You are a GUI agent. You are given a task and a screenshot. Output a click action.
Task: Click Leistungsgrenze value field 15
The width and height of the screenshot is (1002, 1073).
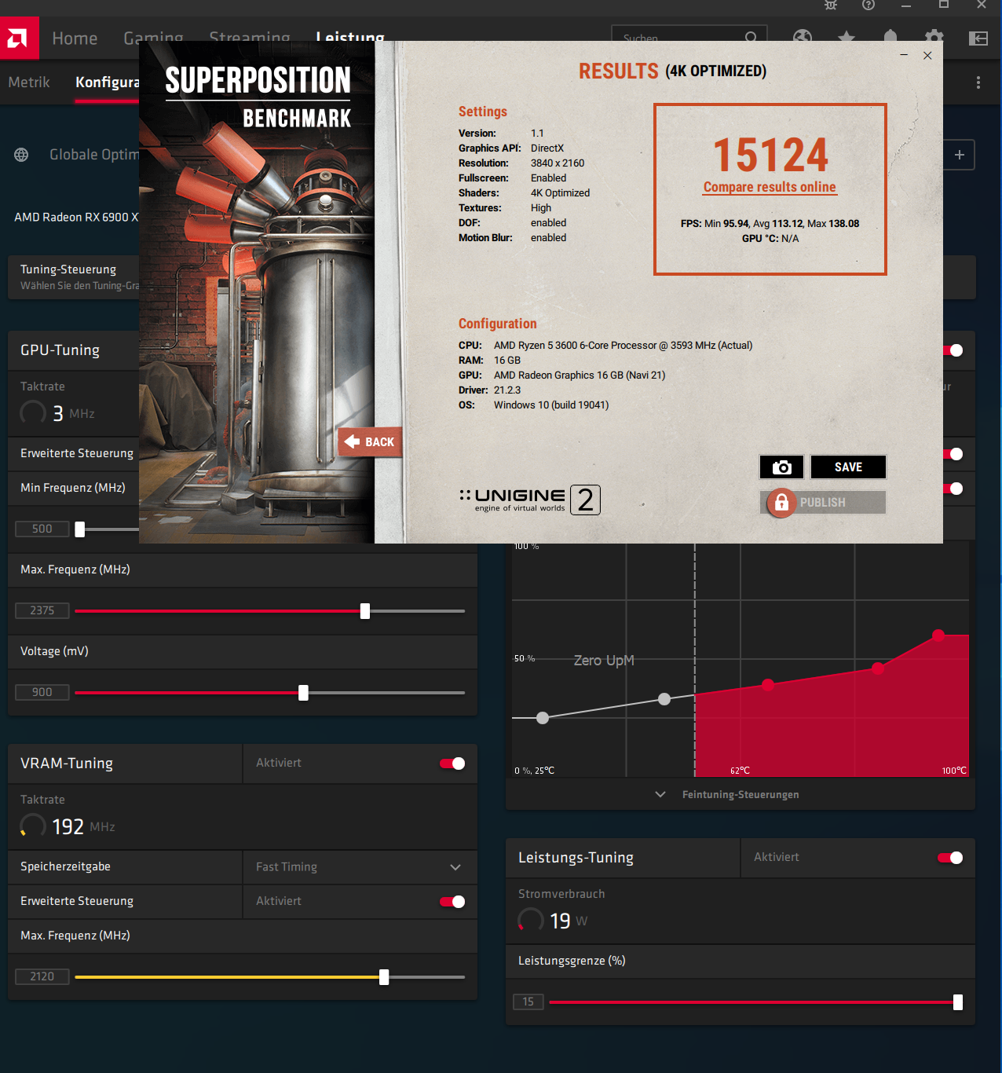(x=528, y=1002)
